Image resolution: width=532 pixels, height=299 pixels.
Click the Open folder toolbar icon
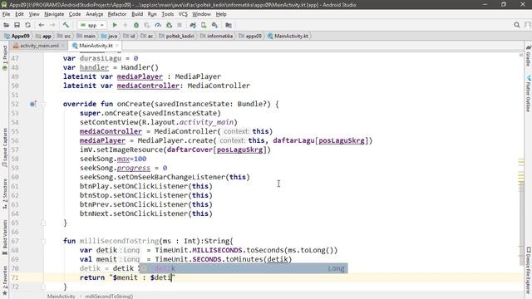(7, 25)
